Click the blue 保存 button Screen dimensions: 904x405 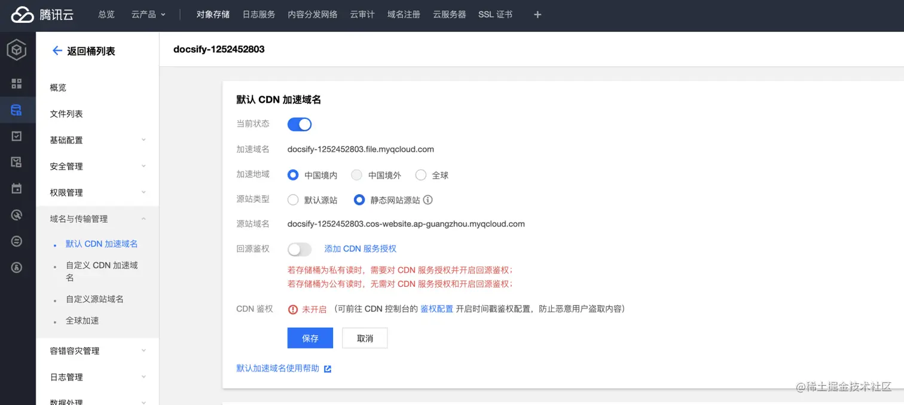310,338
